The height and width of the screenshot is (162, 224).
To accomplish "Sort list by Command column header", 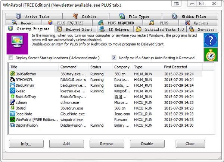I will tap(73, 67).
